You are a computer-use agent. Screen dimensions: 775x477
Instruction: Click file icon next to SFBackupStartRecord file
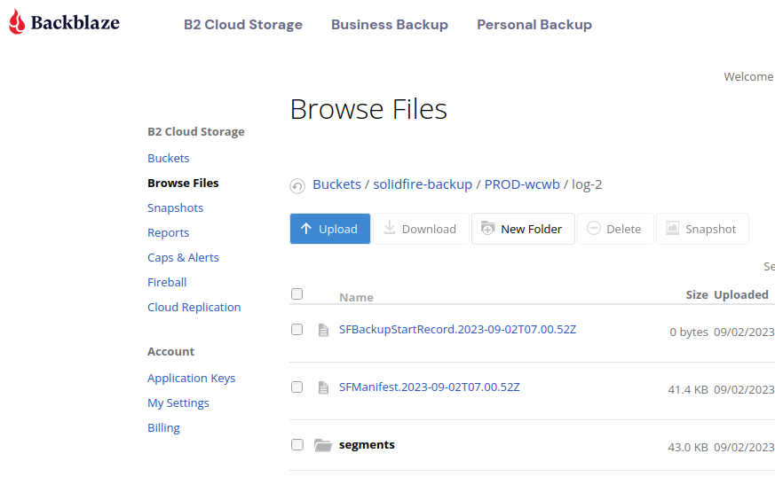click(323, 330)
